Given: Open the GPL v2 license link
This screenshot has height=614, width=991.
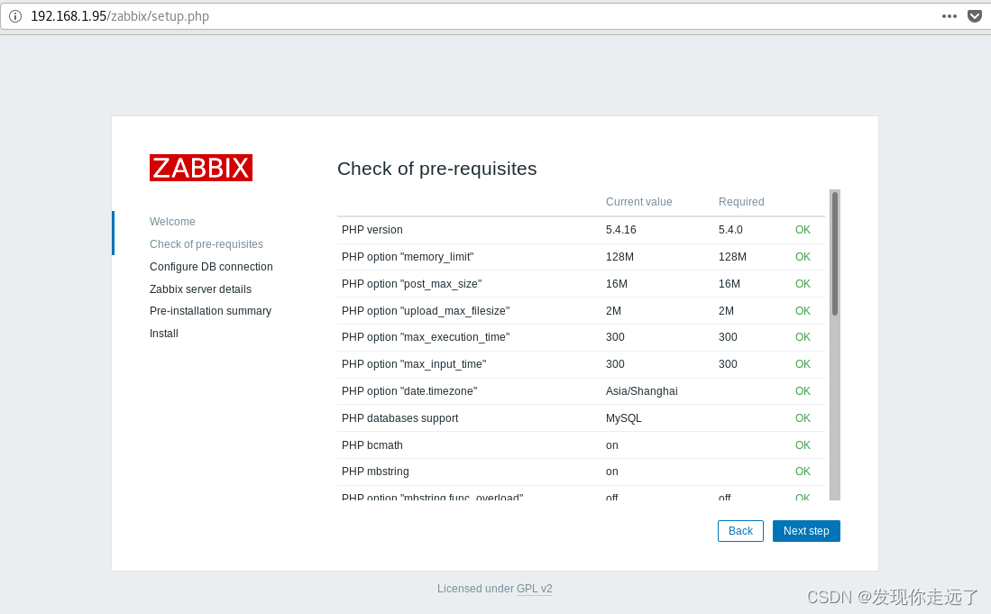Looking at the screenshot, I should click(534, 589).
